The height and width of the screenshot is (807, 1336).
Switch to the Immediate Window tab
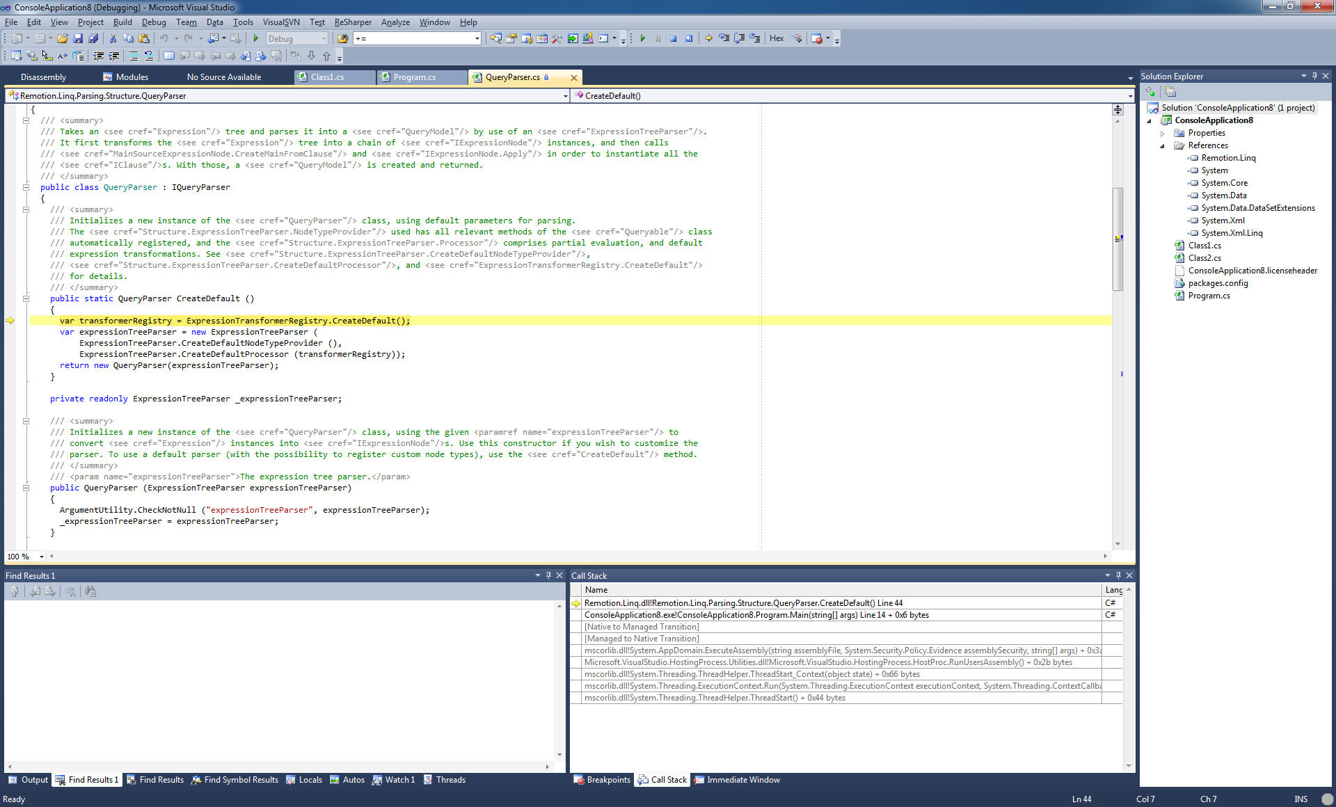pos(737,780)
